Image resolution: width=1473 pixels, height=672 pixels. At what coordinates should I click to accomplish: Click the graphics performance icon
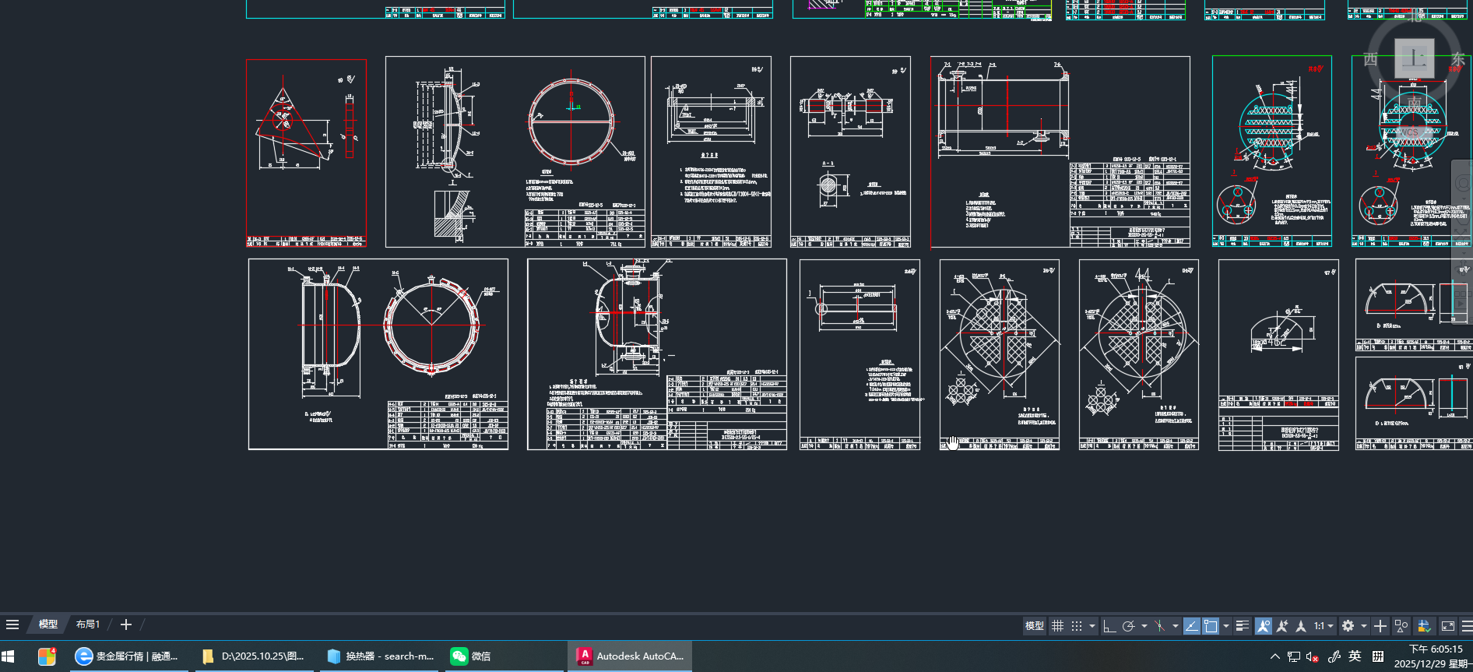click(1424, 626)
